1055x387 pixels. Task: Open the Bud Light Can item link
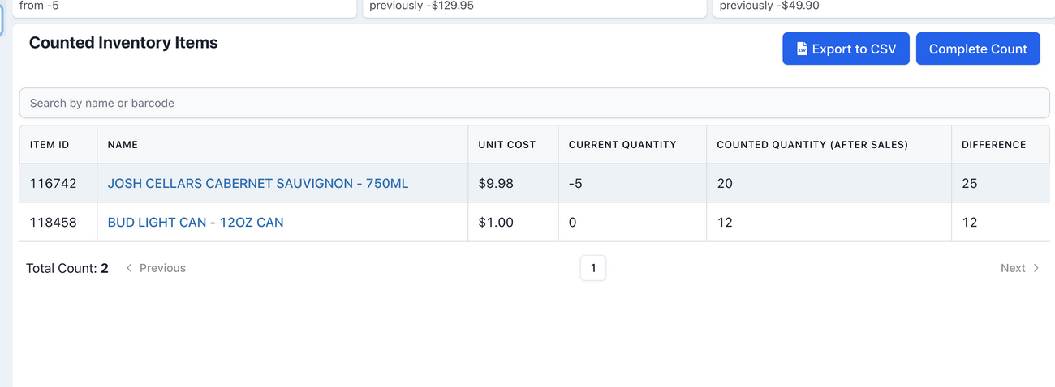[x=196, y=223]
